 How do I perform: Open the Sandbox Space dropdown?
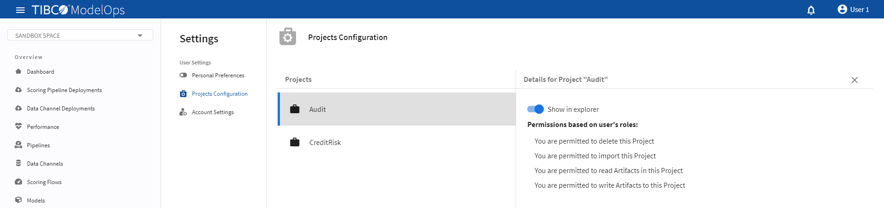80,35
